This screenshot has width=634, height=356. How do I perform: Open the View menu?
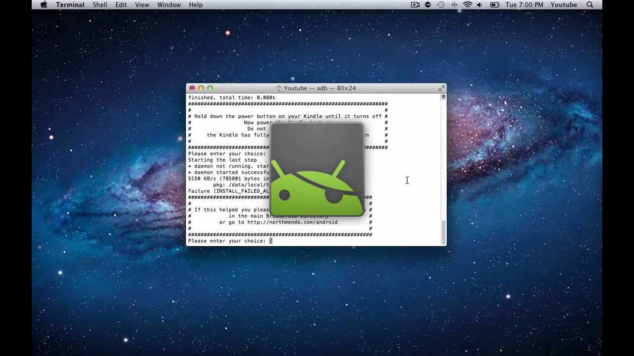tap(142, 4)
